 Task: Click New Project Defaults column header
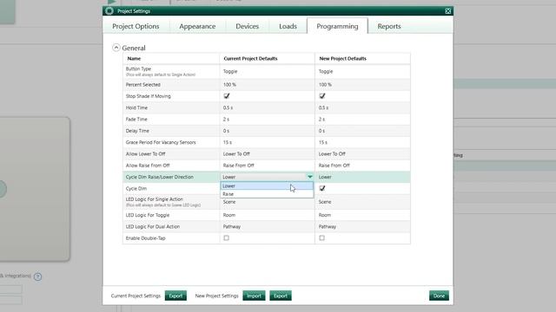pyautogui.click(x=342, y=58)
